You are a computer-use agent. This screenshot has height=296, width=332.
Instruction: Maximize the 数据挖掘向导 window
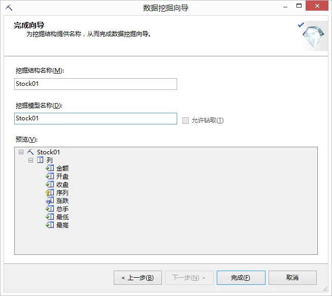pos(299,6)
